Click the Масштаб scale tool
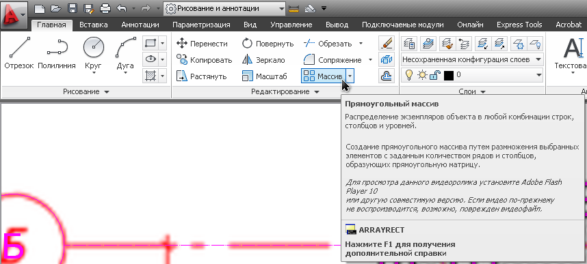 coord(265,76)
